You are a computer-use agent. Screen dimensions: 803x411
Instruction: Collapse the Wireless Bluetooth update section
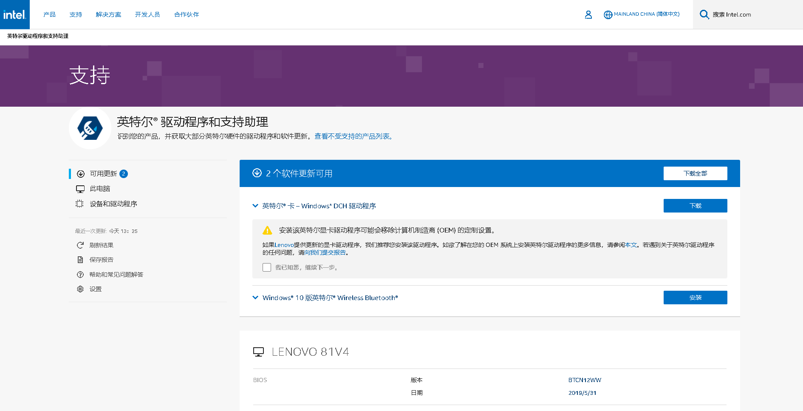[255, 298]
